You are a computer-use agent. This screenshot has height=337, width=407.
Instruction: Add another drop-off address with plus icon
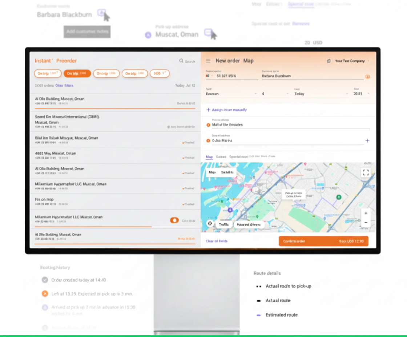pyautogui.click(x=367, y=141)
